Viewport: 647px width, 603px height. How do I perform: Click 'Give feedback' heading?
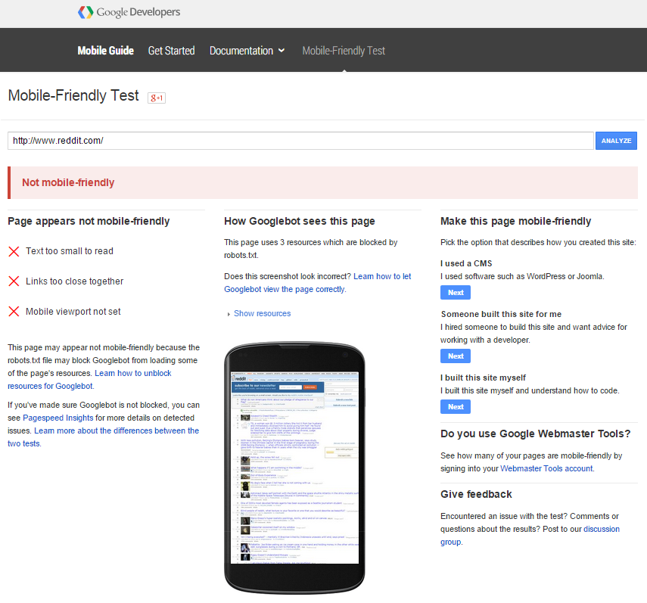click(x=476, y=494)
